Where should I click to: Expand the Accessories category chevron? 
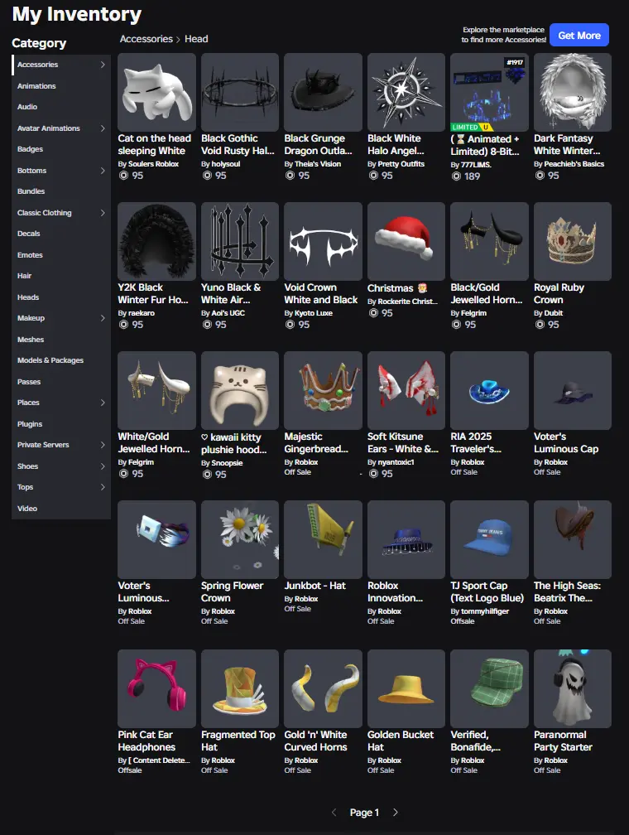pyautogui.click(x=103, y=65)
